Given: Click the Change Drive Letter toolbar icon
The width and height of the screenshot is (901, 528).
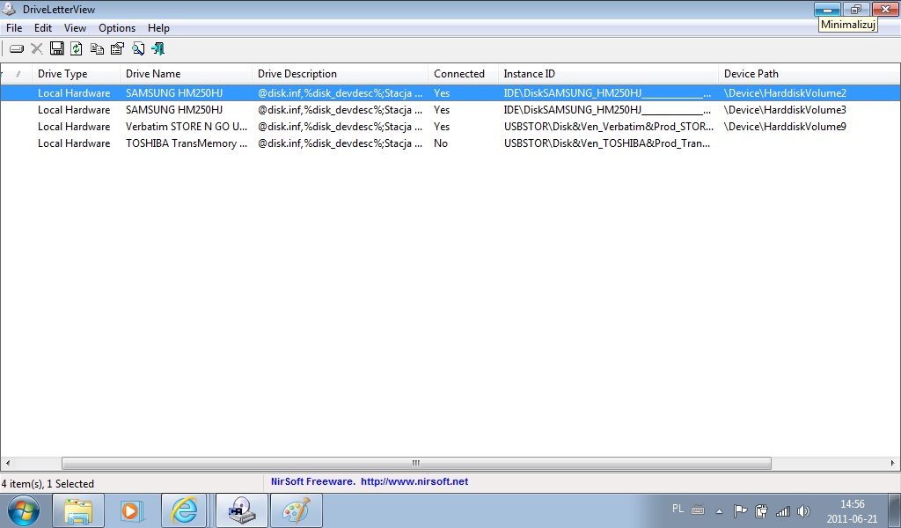Looking at the screenshot, I should point(17,48).
